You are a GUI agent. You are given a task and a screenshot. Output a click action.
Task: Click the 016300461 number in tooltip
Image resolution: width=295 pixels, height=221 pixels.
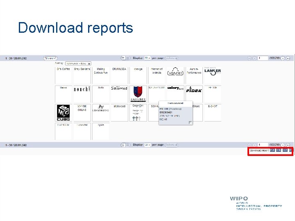pyautogui.click(x=166, y=113)
